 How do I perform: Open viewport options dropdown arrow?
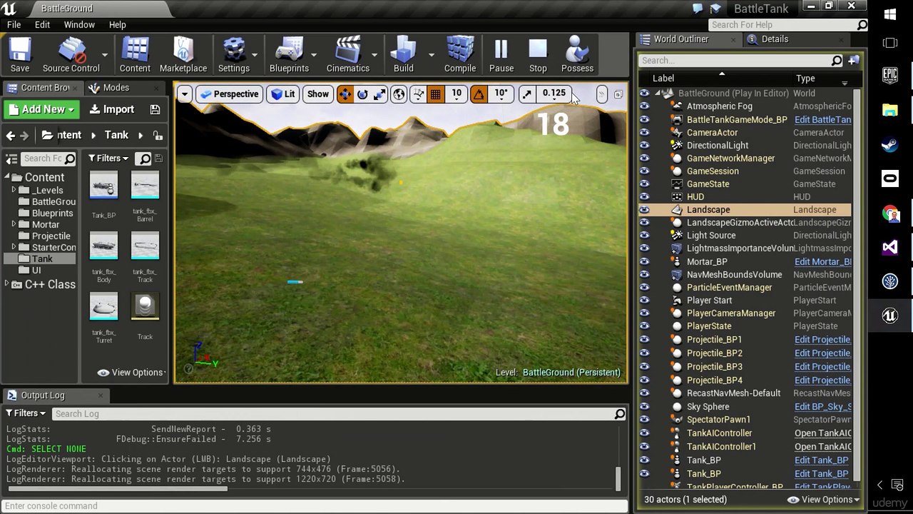coord(184,94)
